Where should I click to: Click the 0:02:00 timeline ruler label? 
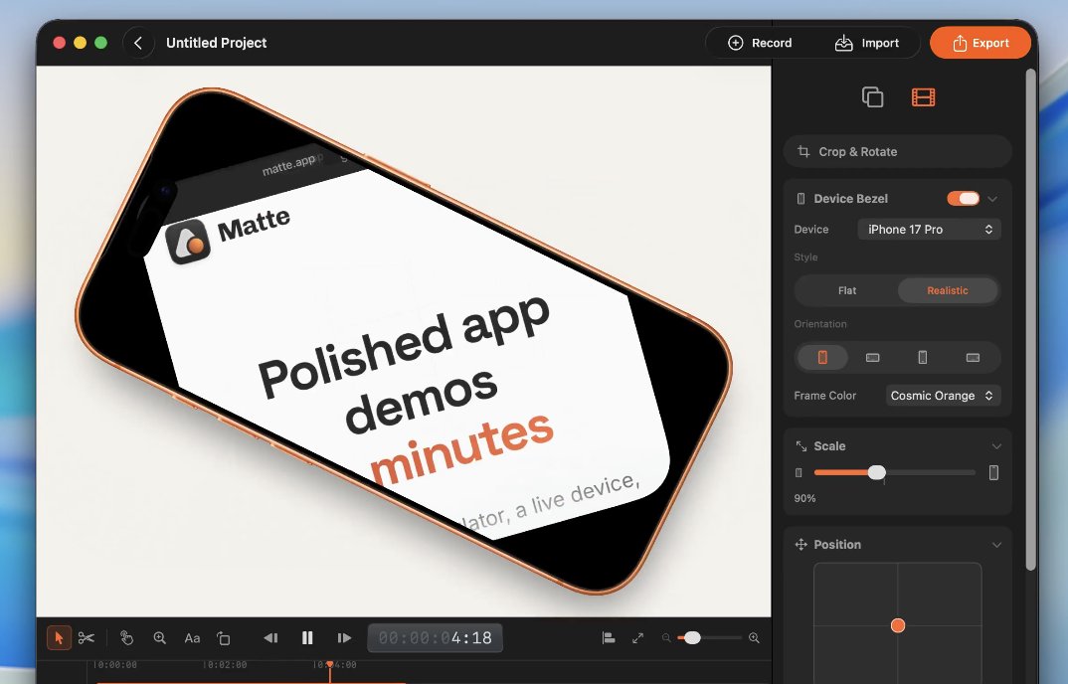click(x=226, y=665)
